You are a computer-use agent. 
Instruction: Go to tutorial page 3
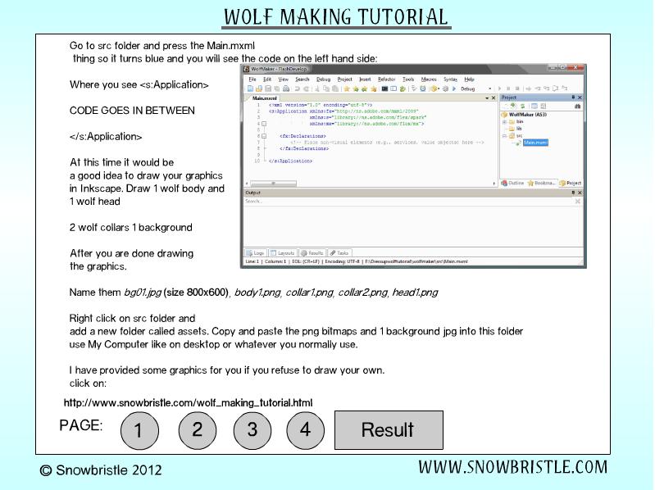(x=252, y=430)
